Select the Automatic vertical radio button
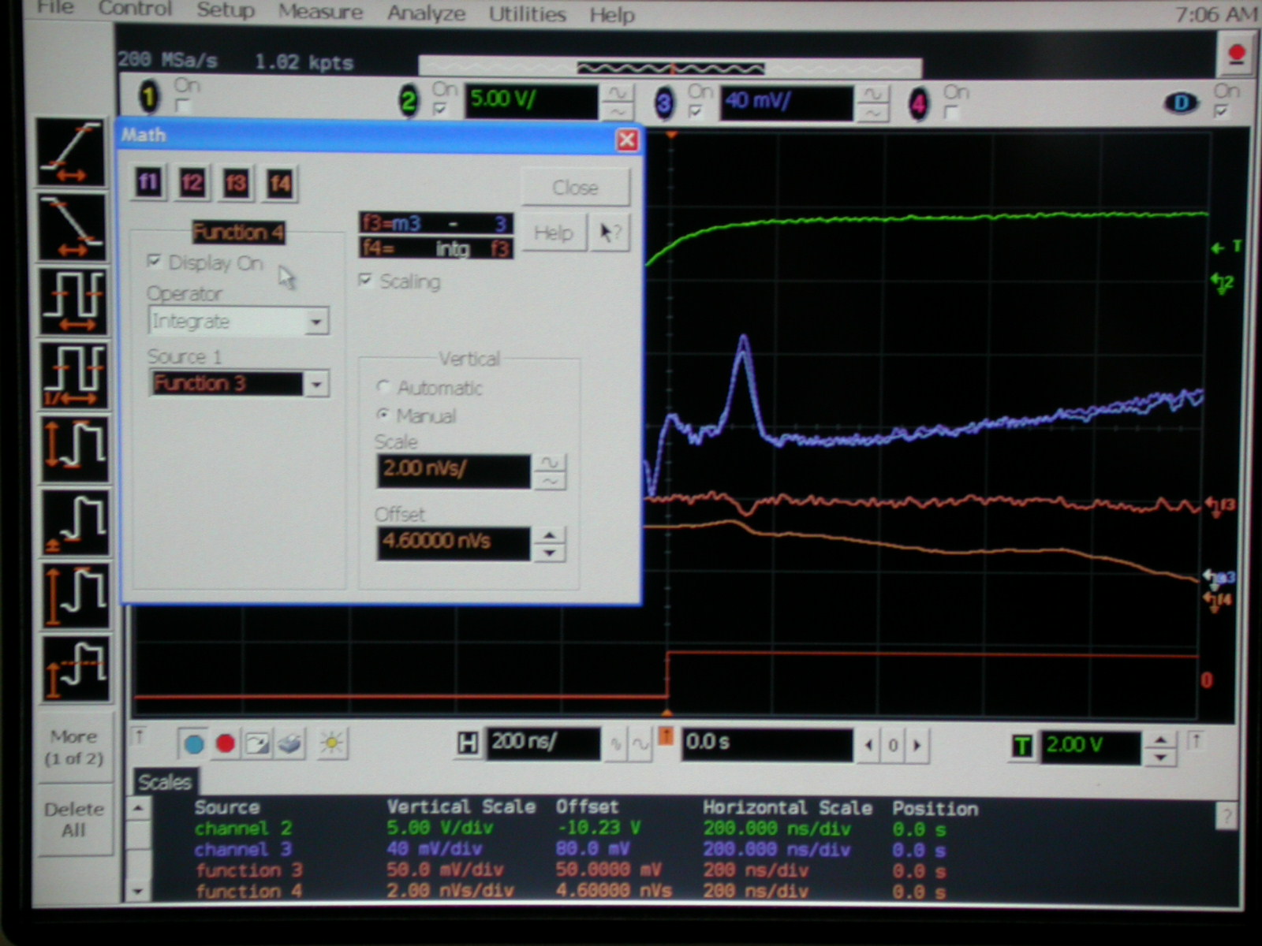The width and height of the screenshot is (1262, 946). [x=384, y=387]
